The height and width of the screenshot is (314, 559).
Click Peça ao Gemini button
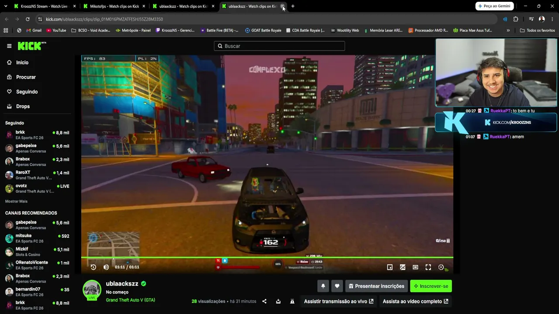pyautogui.click(x=494, y=6)
